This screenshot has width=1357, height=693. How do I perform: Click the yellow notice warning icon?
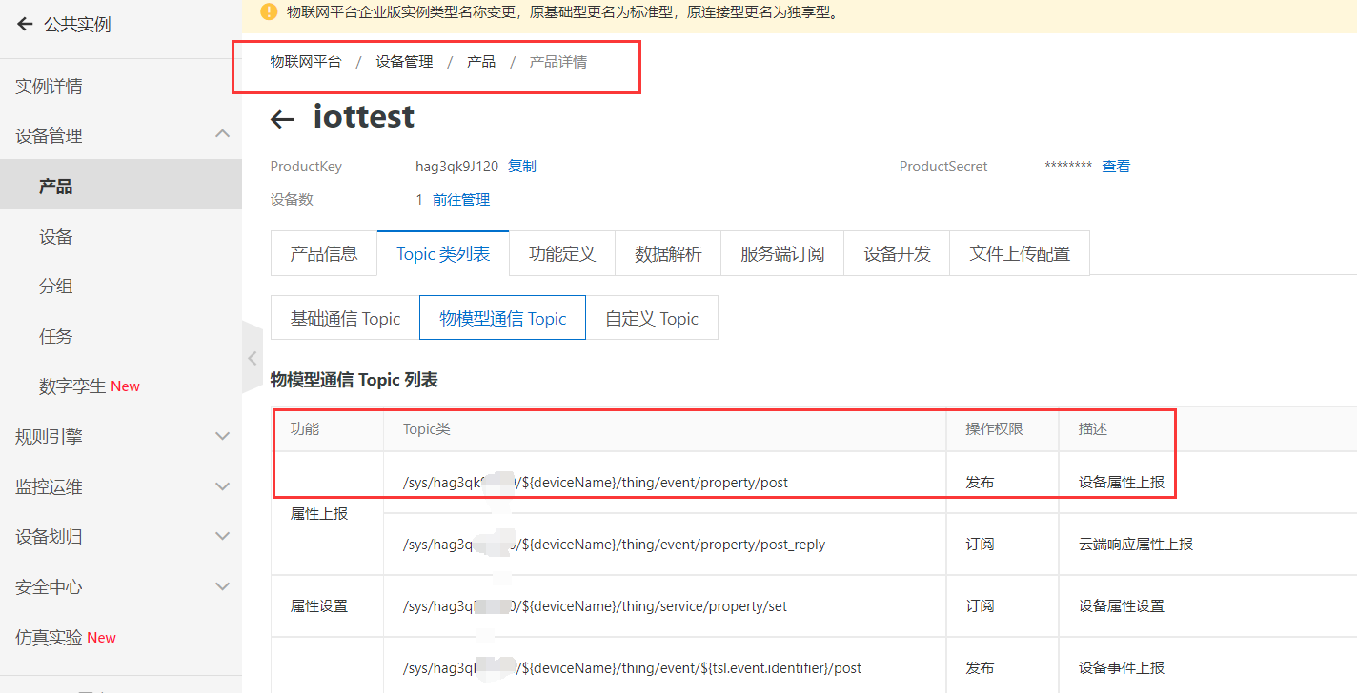[x=269, y=12]
